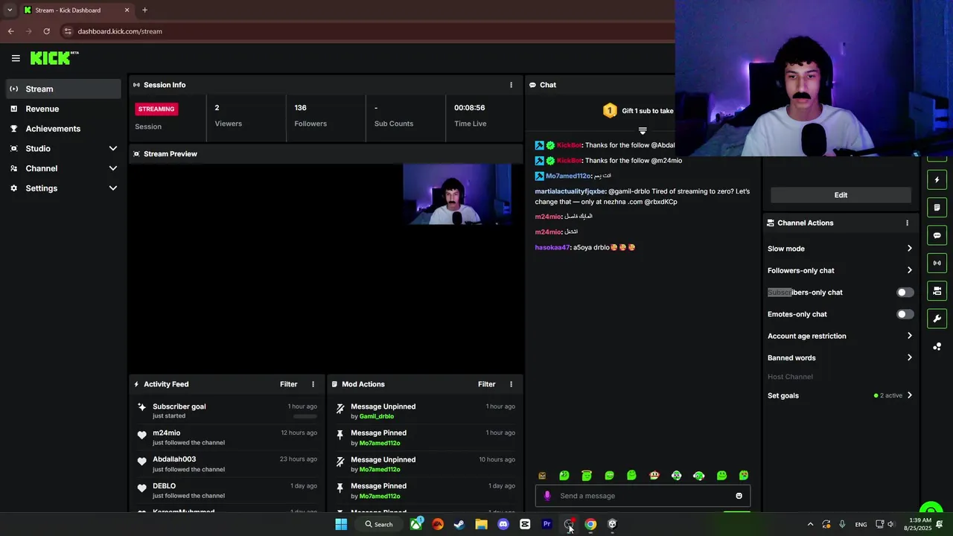Click the three-dots cluster icon at sidebar bottom
The height and width of the screenshot is (536, 953).
click(x=937, y=346)
